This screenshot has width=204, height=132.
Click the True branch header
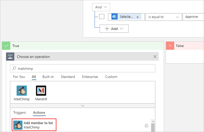tap(83, 46)
